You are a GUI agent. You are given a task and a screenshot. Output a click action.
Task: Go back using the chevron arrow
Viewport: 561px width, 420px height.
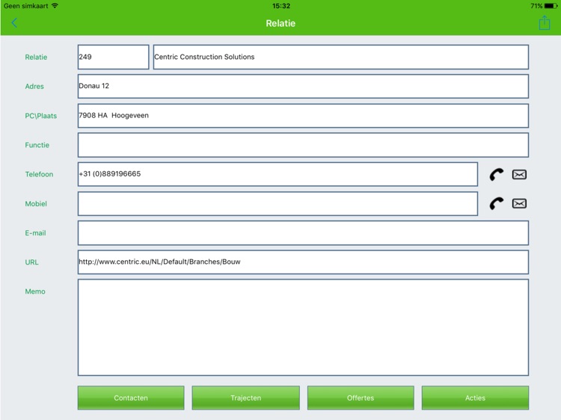coord(14,23)
